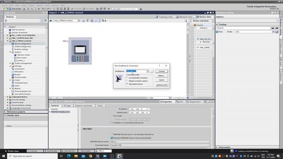
Task: Open the 100% zoom level dropdown
Action: [170, 98]
